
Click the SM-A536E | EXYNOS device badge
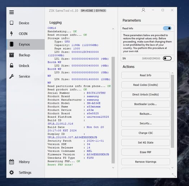(93, 11)
